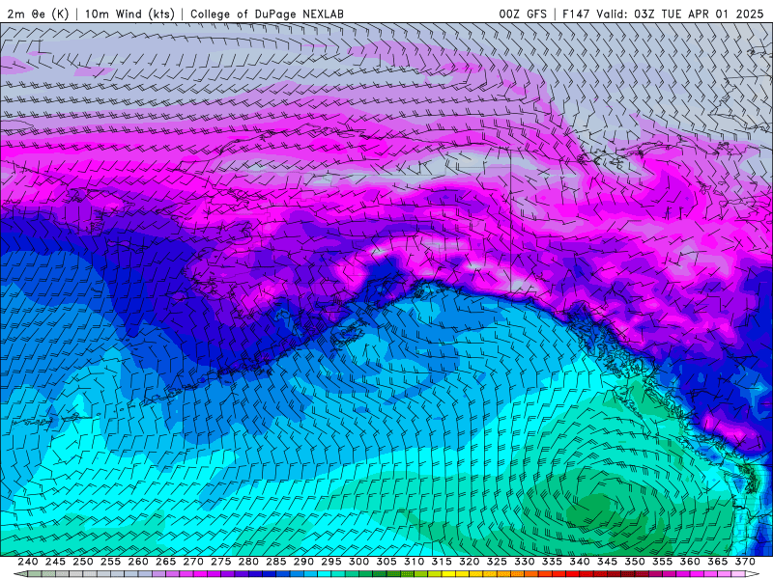
Task: Click the 300 value on the color scale
Action: [358, 562]
